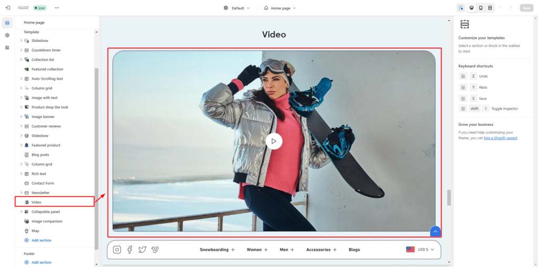The height and width of the screenshot is (267, 538).
Task: Click the Twitter icon in footer
Action: pos(142,250)
